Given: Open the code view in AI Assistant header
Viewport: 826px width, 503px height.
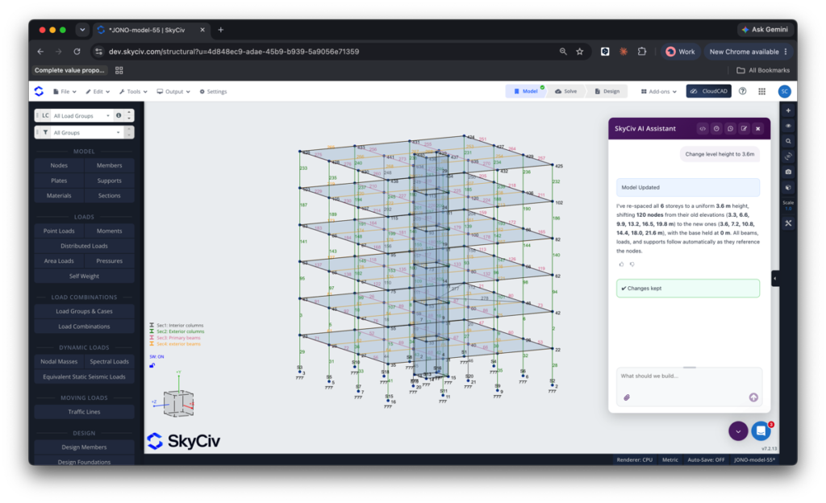Looking at the screenshot, I should (x=703, y=128).
